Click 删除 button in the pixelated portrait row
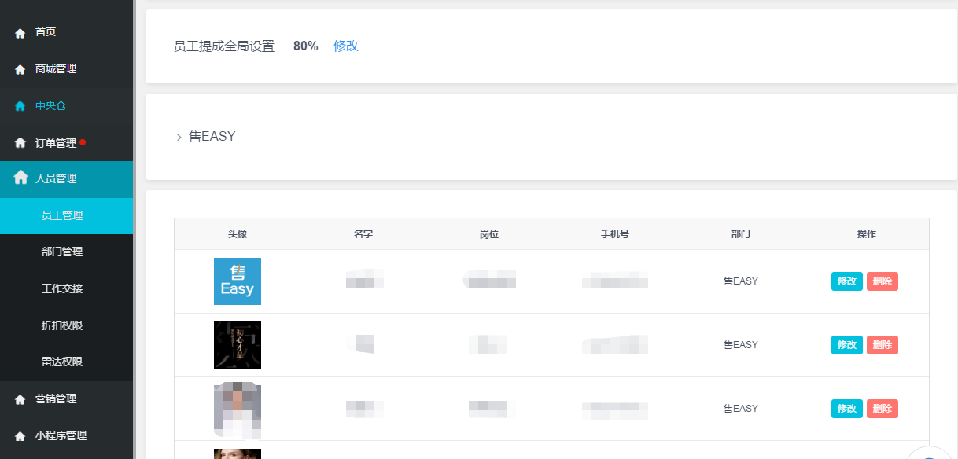Image resolution: width=958 pixels, height=459 pixels. pos(882,409)
